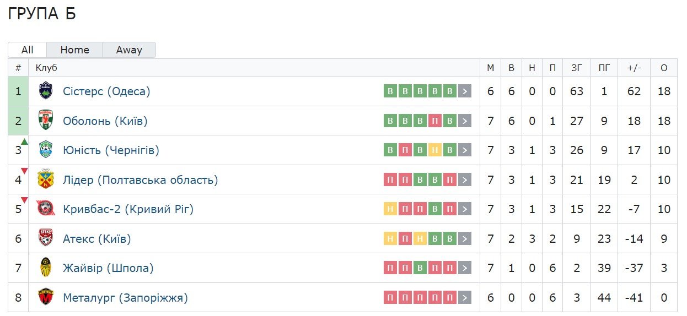Click the Металург (Запоріжжя) club logo

coord(46,298)
